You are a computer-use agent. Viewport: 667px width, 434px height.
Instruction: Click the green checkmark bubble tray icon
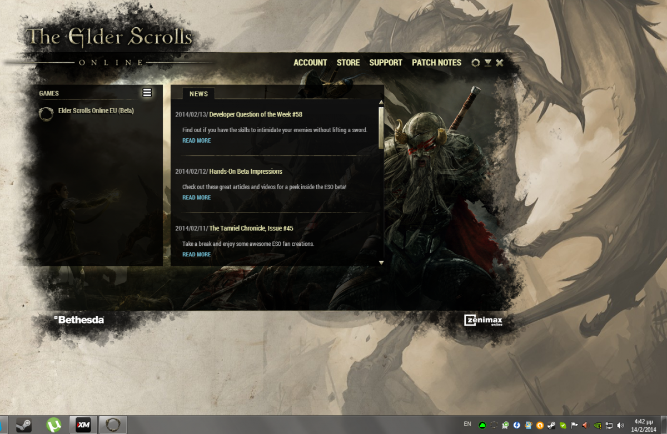[x=563, y=426]
